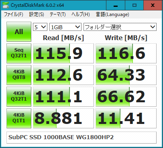The image size is (163, 148).
Task: Click the CrystalDiskMark app icon in title bar
Action: [x=6, y=5]
